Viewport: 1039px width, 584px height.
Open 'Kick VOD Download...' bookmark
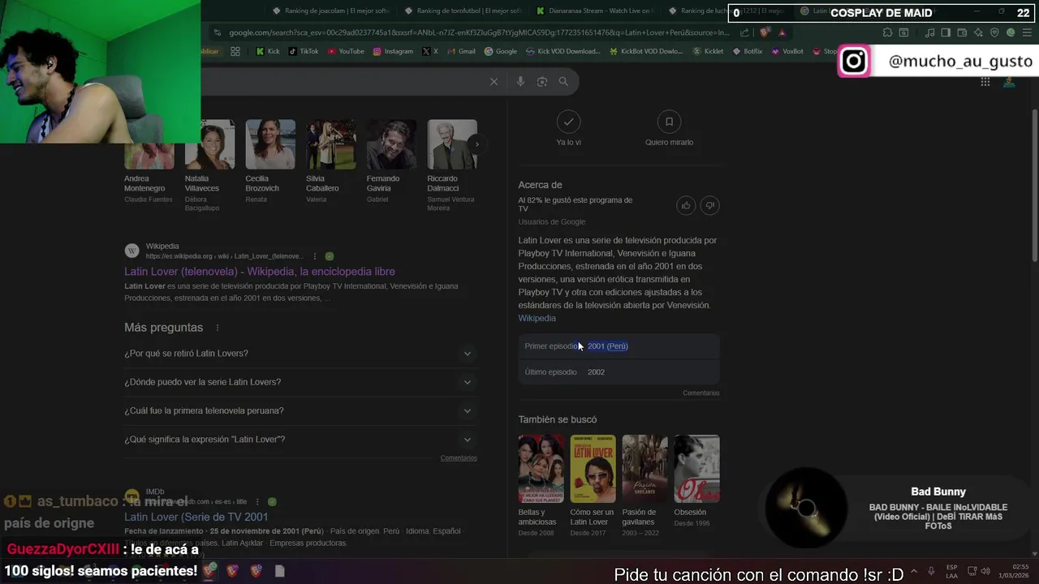tap(563, 51)
